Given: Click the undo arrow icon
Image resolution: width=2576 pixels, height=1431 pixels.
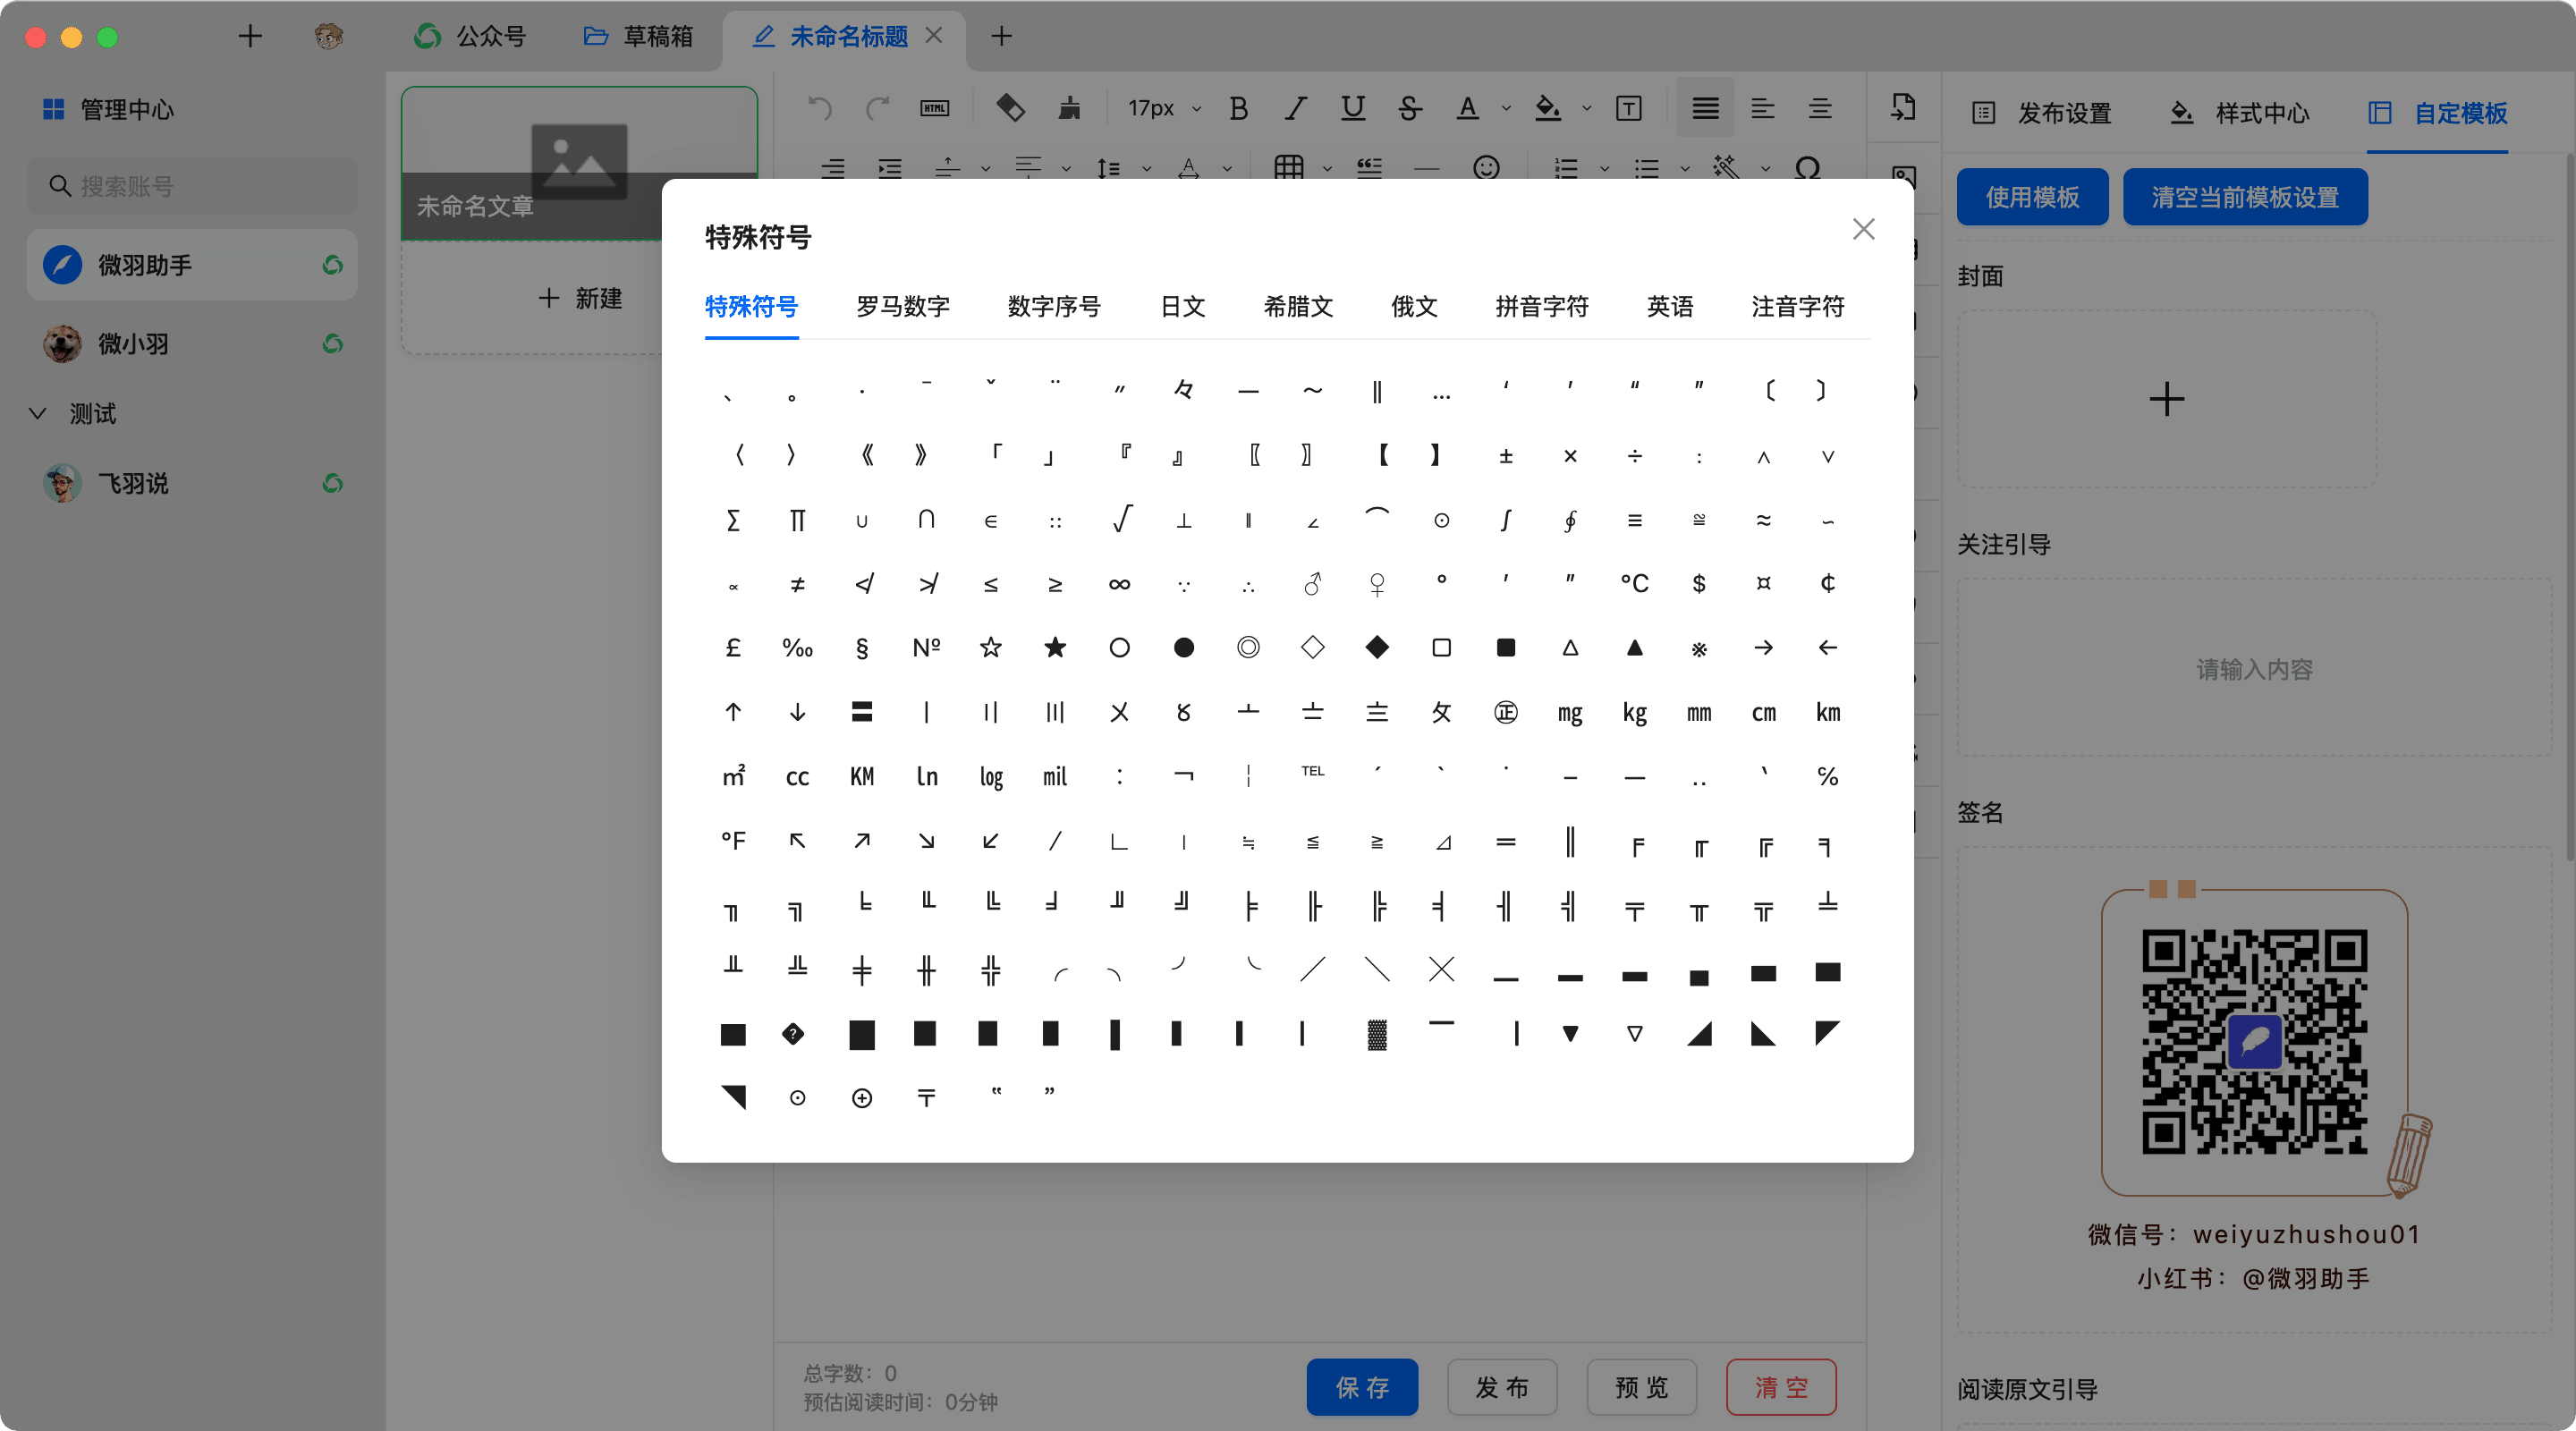Looking at the screenshot, I should click(x=820, y=108).
